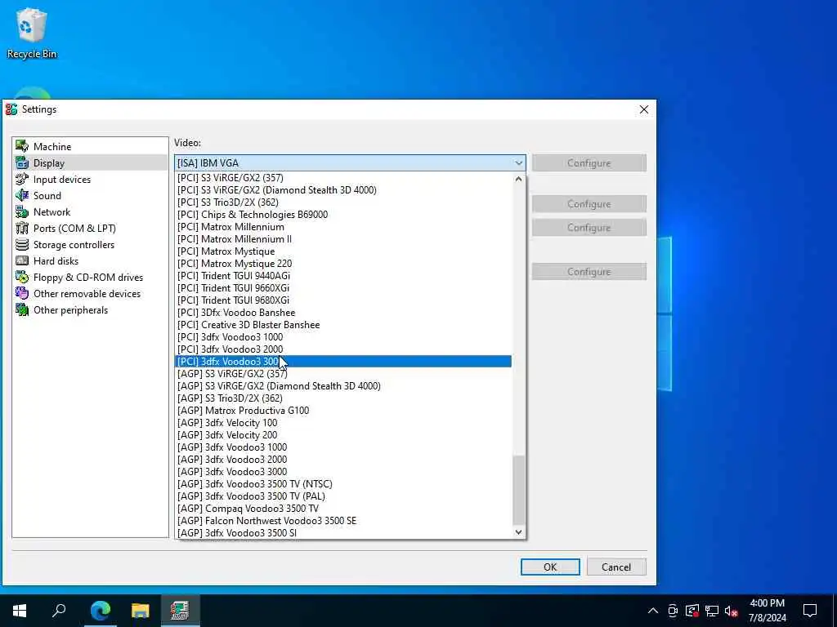Pick [AGP] 3dfx Voodoo3 3500 TV (PAL)

tap(343, 496)
